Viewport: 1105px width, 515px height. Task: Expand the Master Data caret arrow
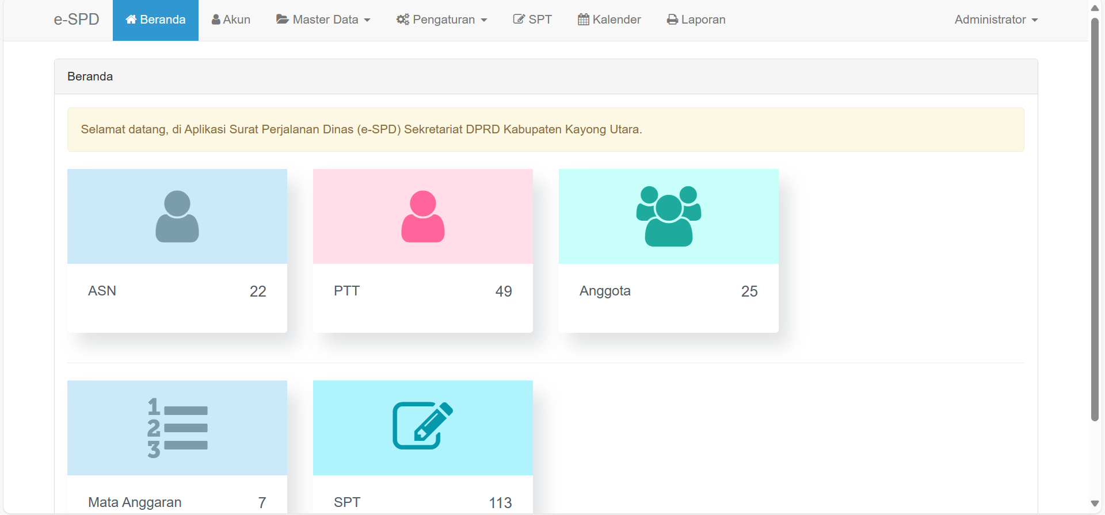coord(367,20)
